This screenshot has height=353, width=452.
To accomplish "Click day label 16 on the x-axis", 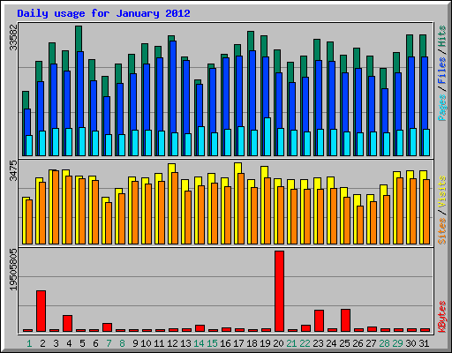I will click(225, 343).
